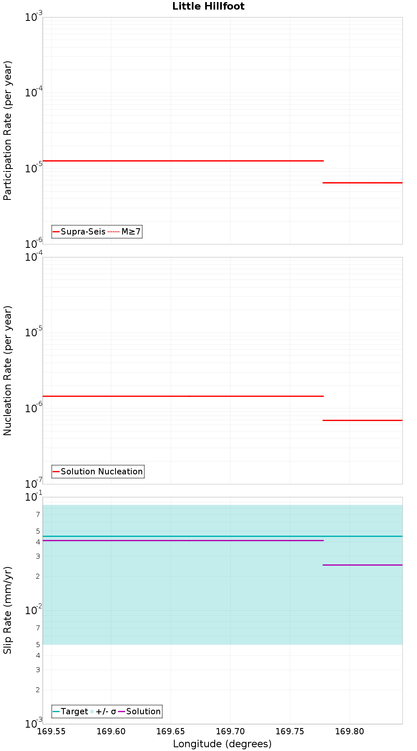Click the teal target slip rate line
The height and width of the screenshot is (751, 417).
click(x=222, y=536)
